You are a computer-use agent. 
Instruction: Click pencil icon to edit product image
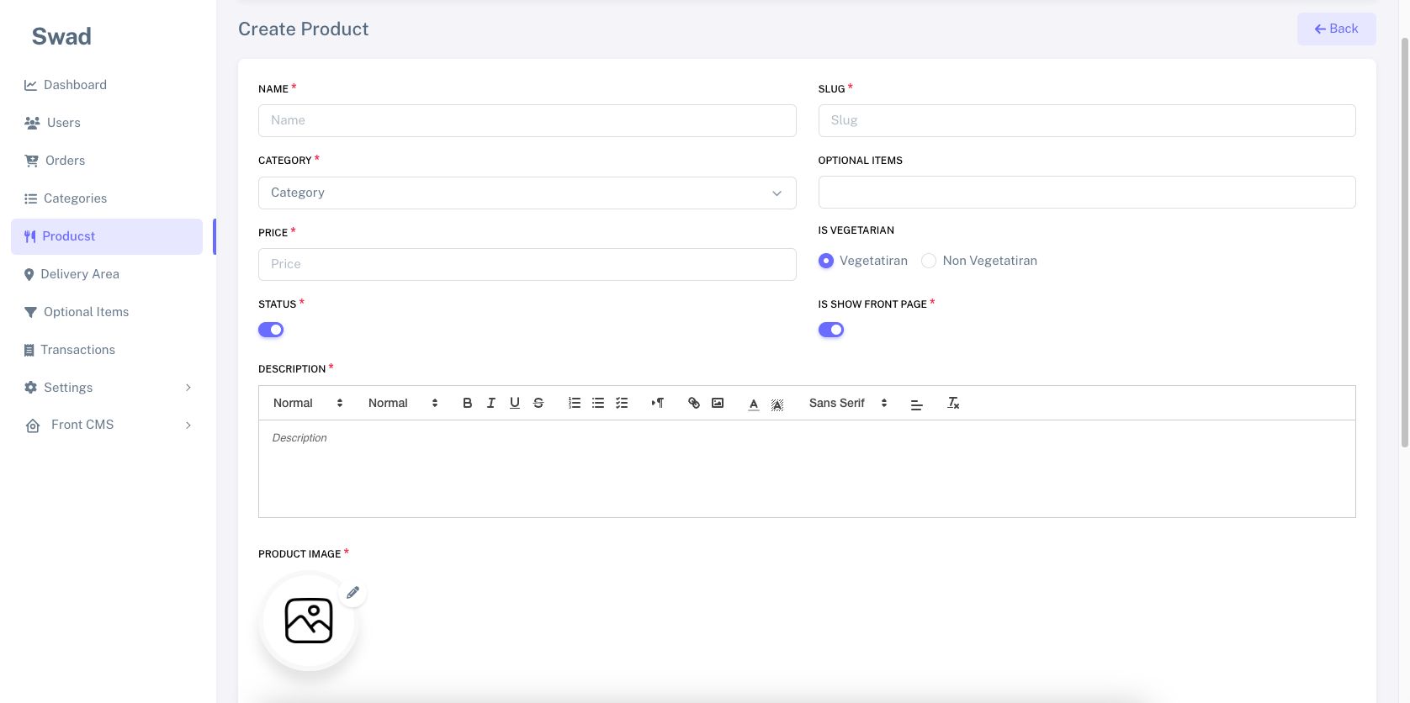tap(352, 593)
